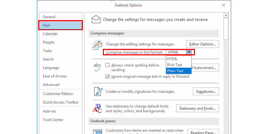This screenshot has height=134, width=268.
Task: Click the abc spelling checkmark icon
Action: (97, 68)
